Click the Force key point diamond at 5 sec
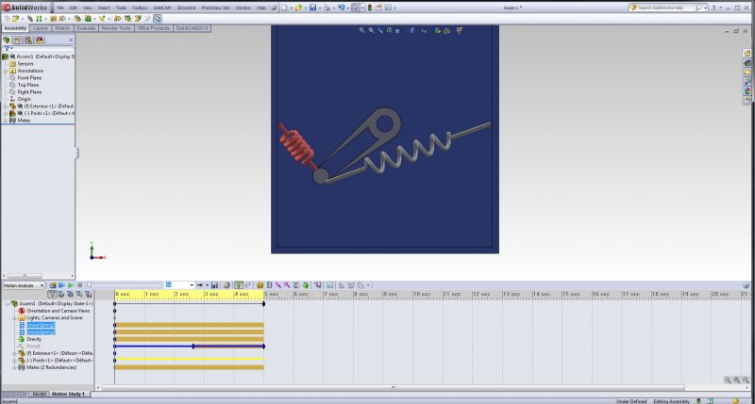 [x=264, y=347]
